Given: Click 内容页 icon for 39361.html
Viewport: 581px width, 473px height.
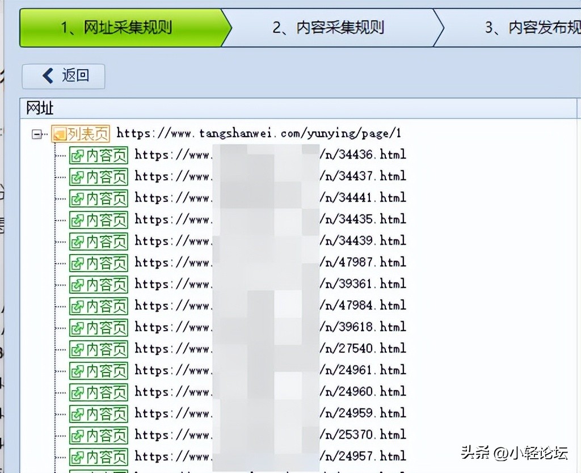Looking at the screenshot, I should (x=99, y=285).
